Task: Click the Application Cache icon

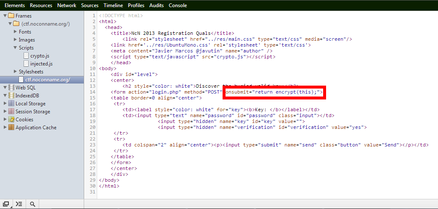Action: 11,127
